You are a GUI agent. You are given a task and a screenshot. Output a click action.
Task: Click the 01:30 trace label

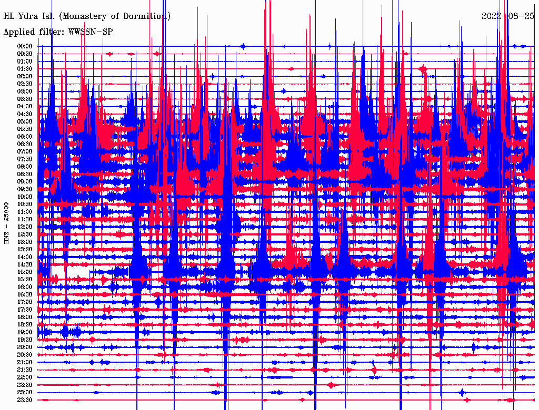(25, 69)
